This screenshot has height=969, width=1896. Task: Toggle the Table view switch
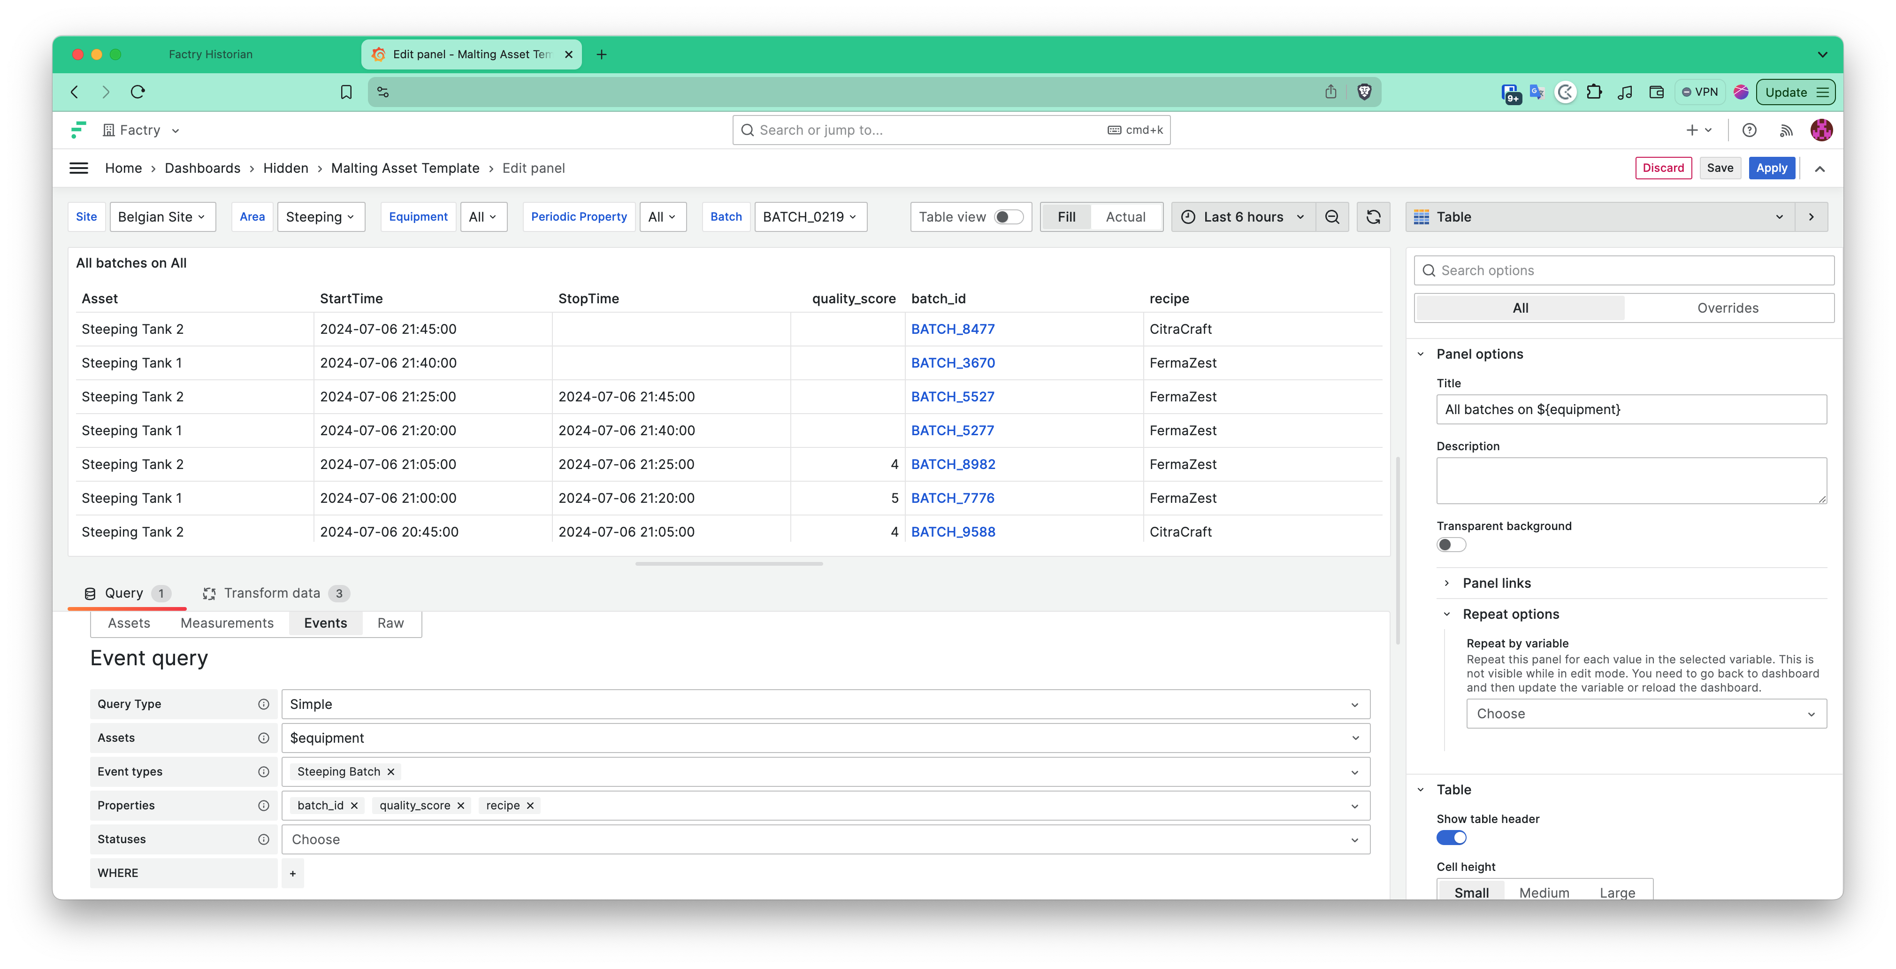pos(1009,216)
